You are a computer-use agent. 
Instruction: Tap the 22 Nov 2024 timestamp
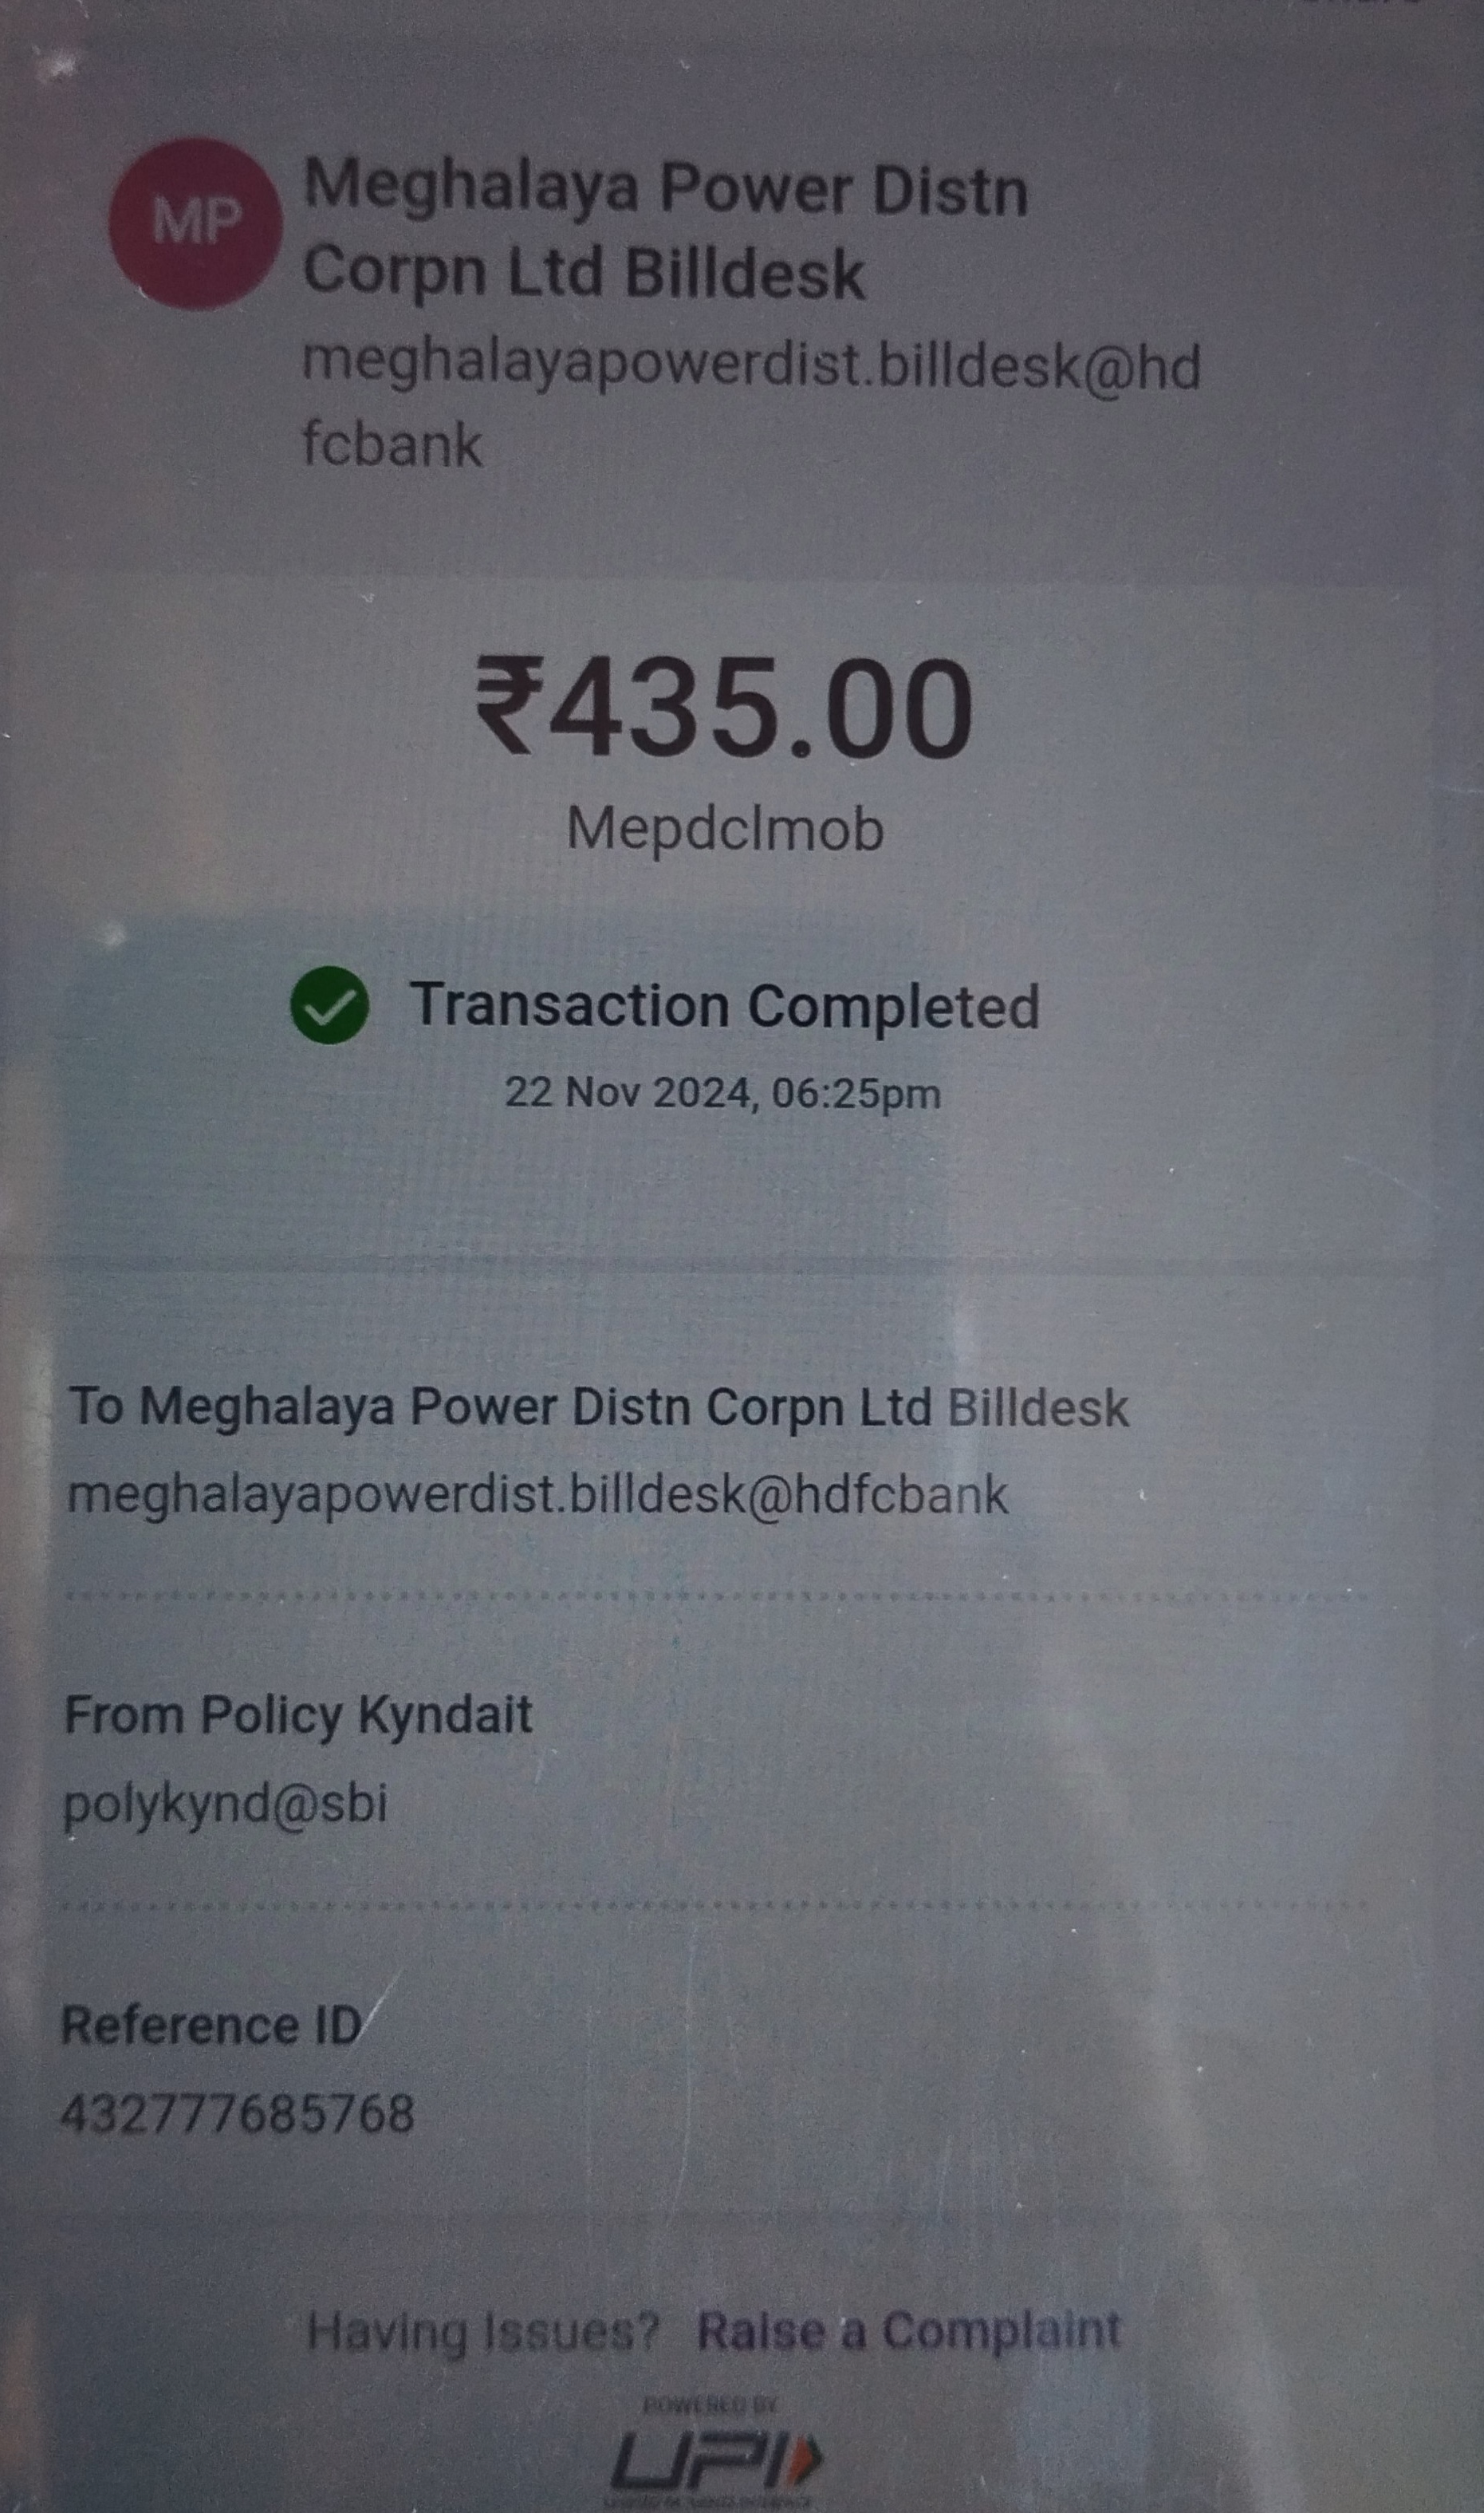point(722,1092)
